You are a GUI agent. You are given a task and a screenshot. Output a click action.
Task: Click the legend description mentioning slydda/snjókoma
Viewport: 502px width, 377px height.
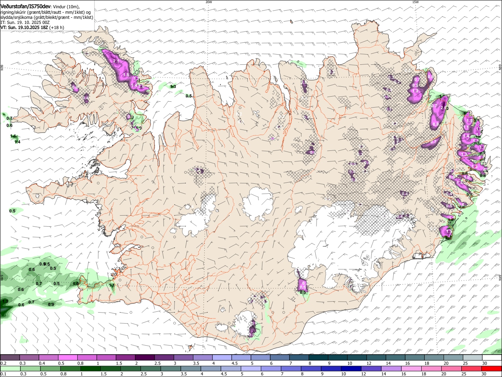coord(47,17)
